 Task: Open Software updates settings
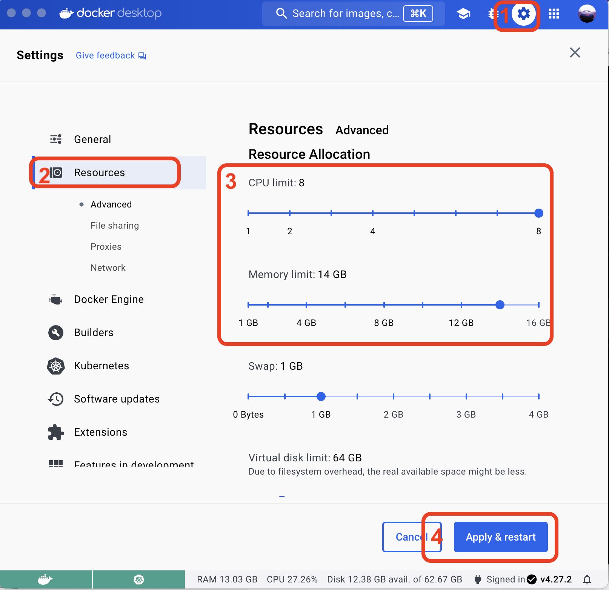117,399
